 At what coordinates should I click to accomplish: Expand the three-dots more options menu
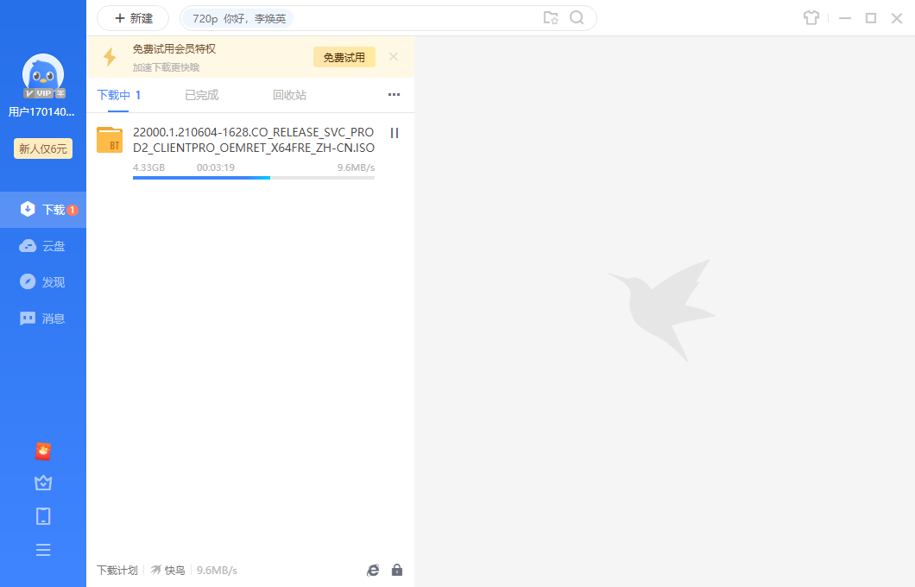click(x=394, y=95)
